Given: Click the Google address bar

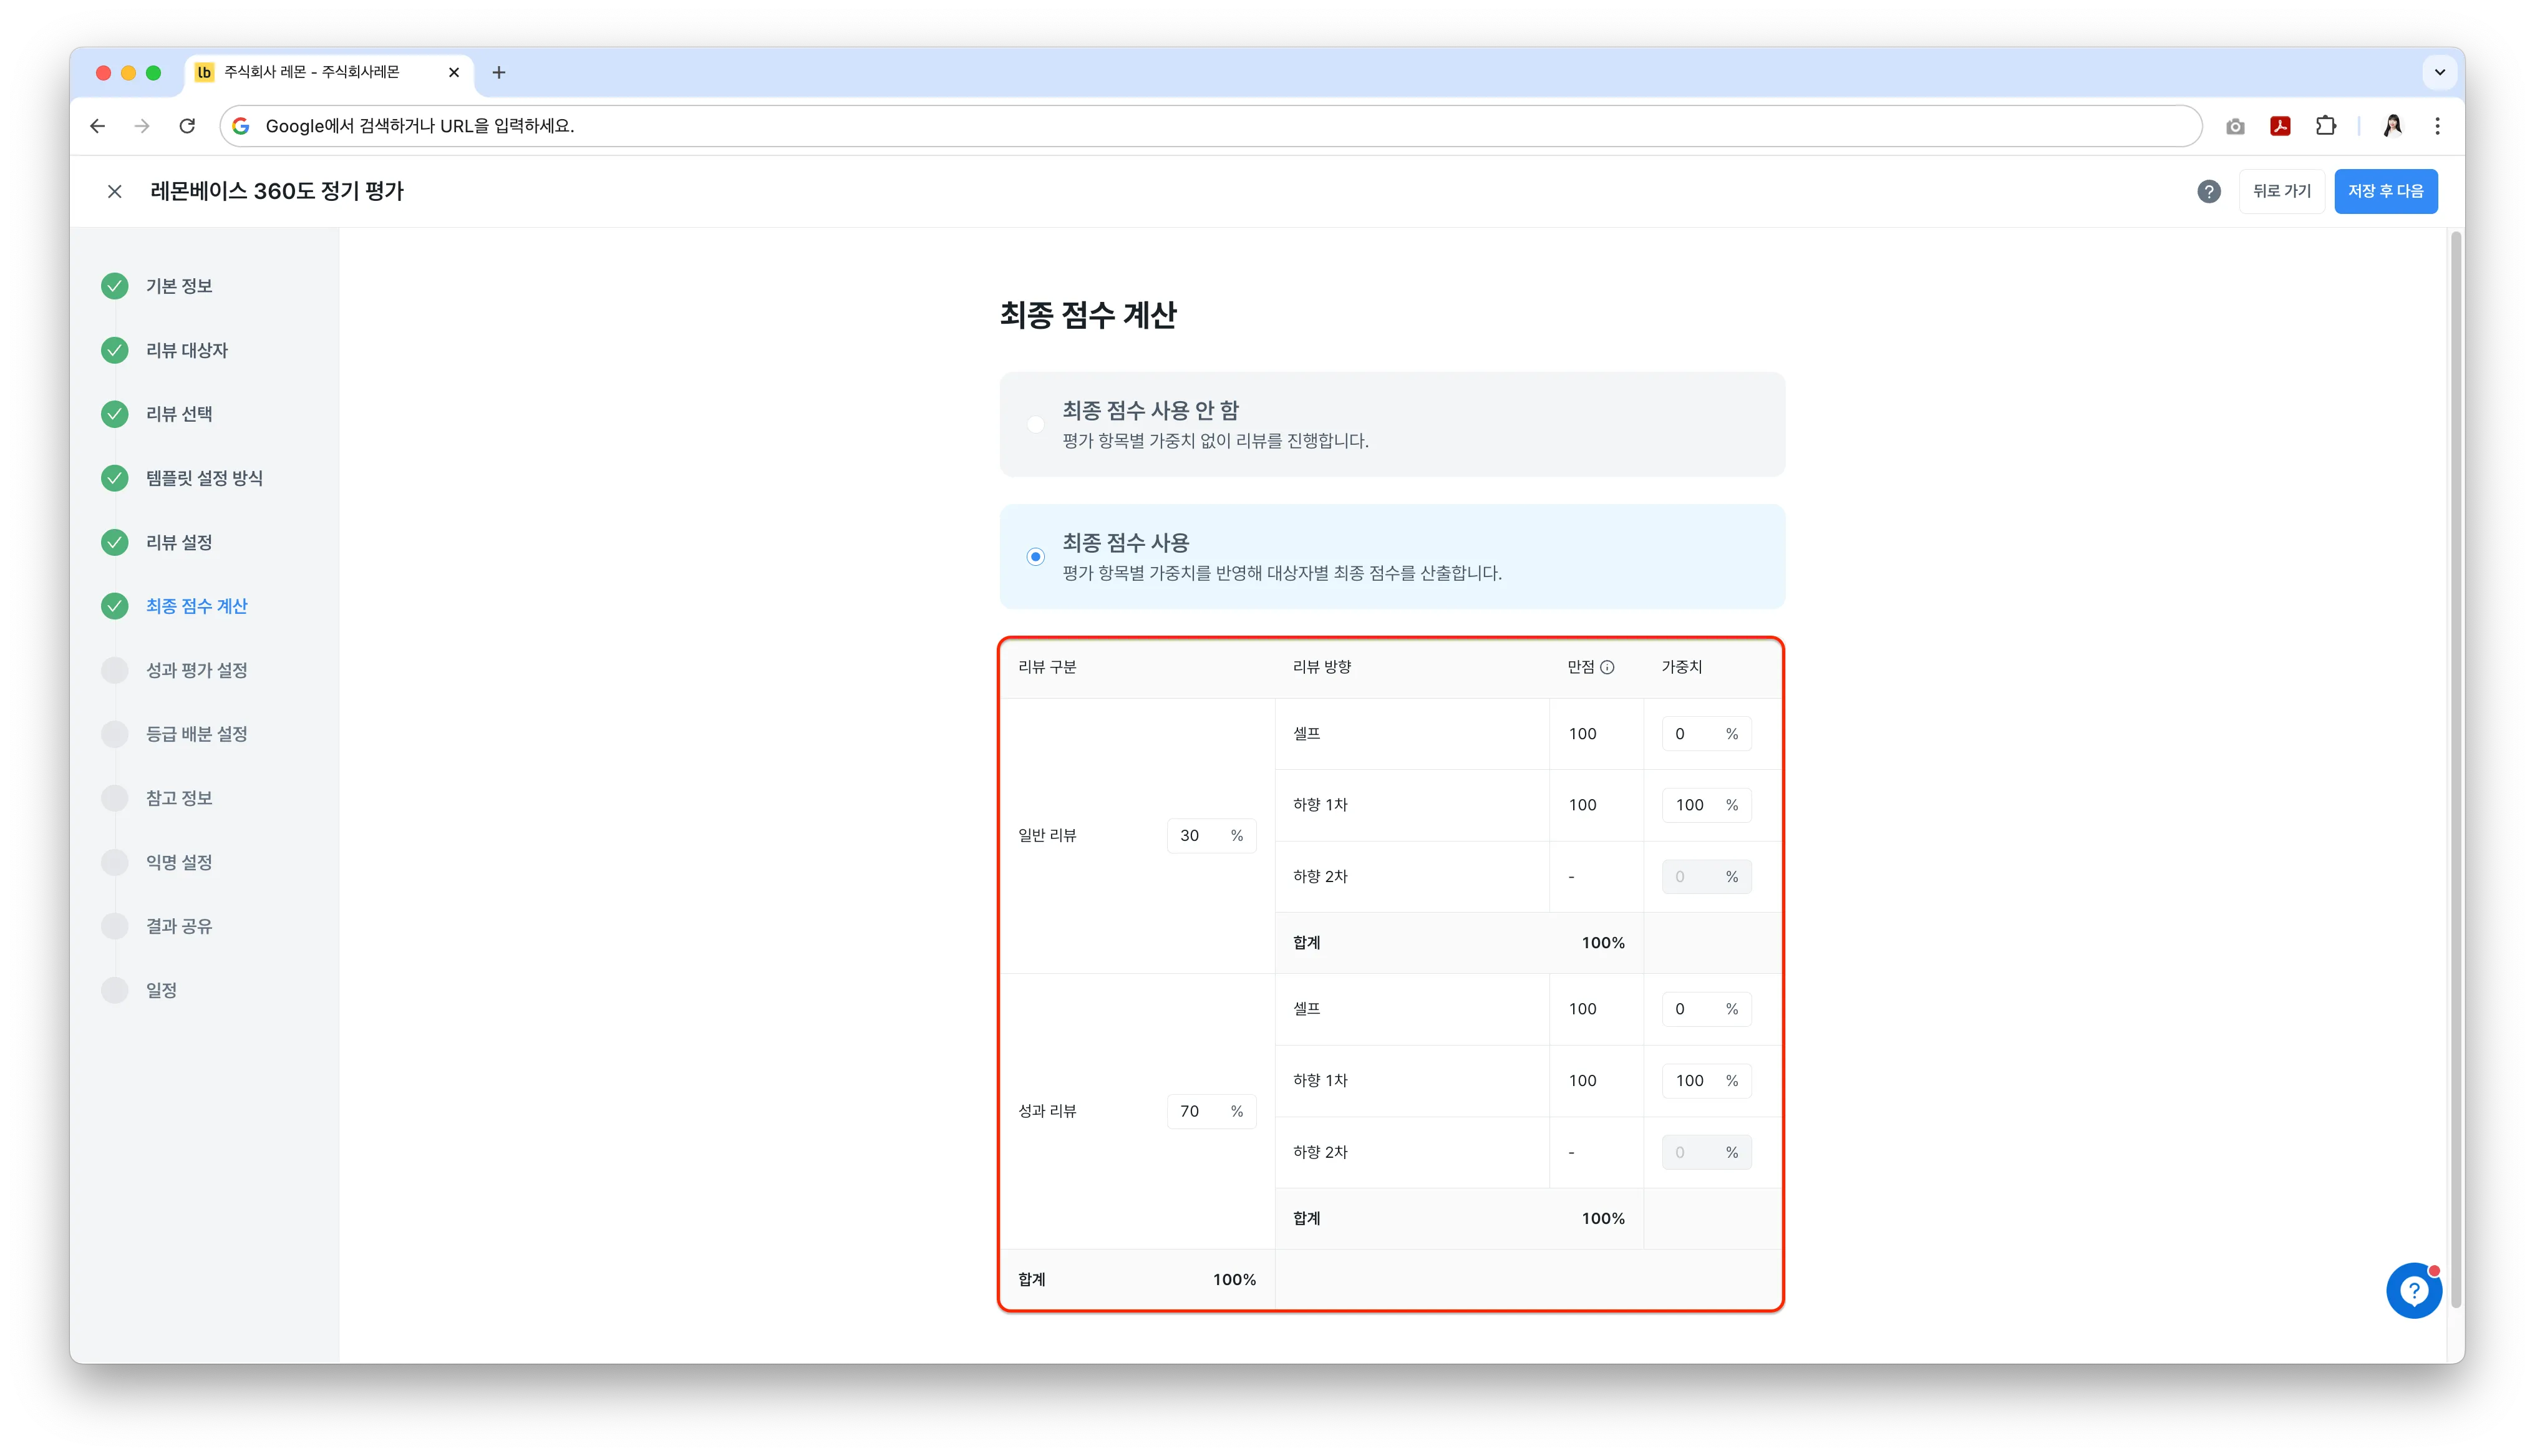Looking at the screenshot, I should [x=1209, y=126].
